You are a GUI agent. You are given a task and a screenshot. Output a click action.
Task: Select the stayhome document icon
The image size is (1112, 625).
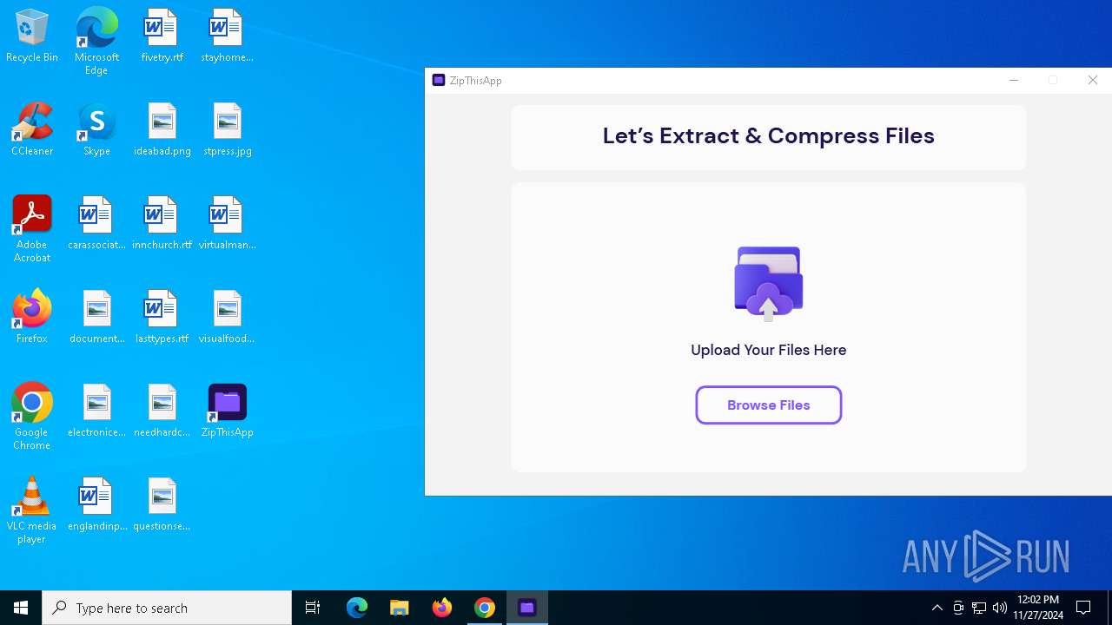pyautogui.click(x=227, y=36)
